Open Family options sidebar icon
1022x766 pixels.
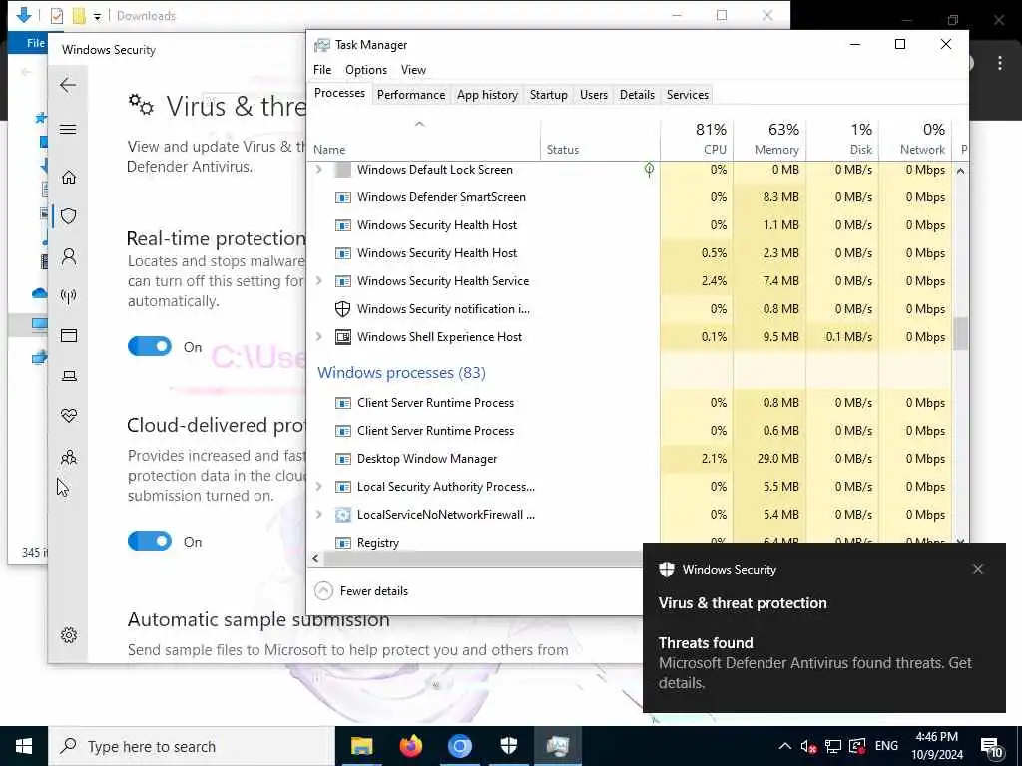point(69,457)
